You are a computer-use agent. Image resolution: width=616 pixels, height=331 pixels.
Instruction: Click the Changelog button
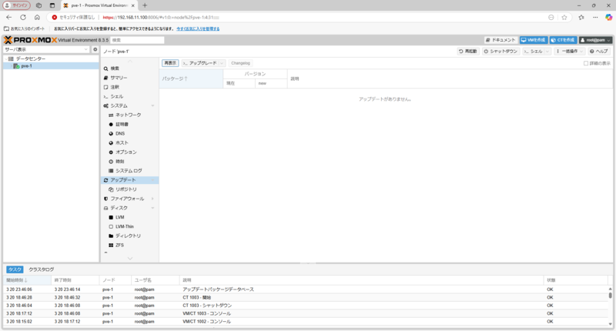coord(240,63)
